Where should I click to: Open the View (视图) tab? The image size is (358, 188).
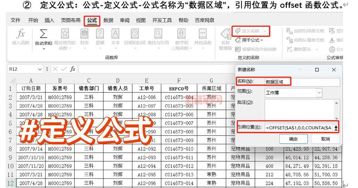coord(141,20)
